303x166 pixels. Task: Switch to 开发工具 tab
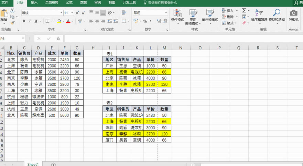click(129, 2)
